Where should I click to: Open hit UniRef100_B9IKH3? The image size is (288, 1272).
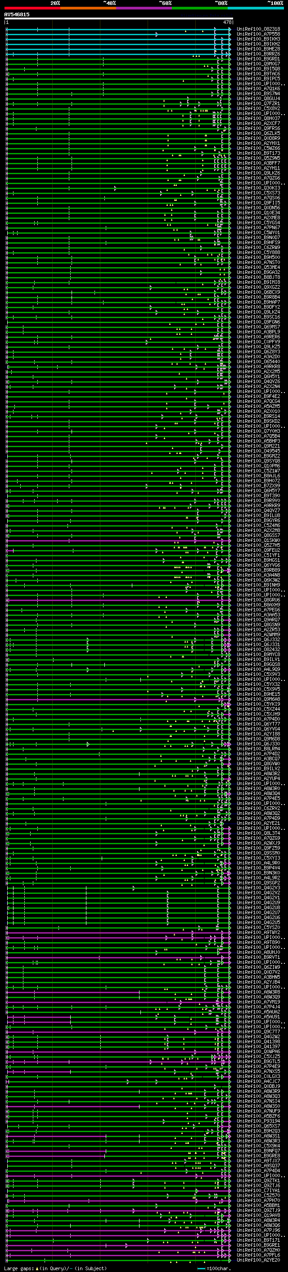258,39
